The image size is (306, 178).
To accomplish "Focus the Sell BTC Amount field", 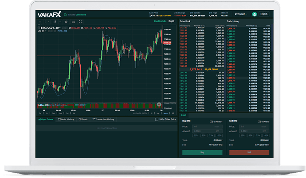I will point(254,131).
